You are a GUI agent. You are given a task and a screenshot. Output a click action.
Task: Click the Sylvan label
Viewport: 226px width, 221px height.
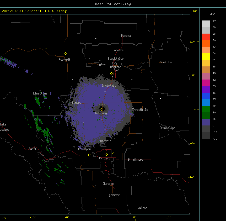coord(102,64)
